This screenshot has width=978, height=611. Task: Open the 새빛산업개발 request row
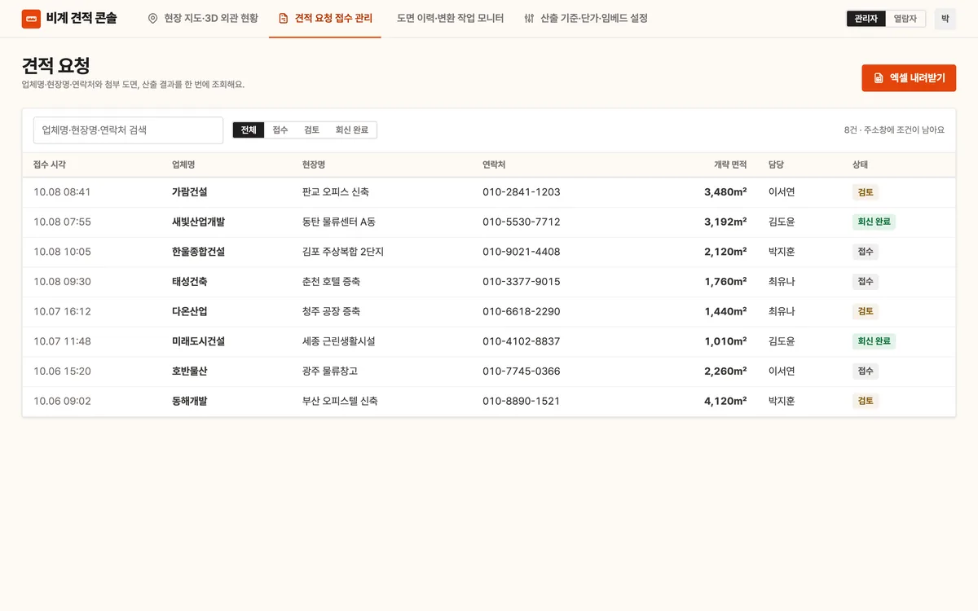(489, 222)
